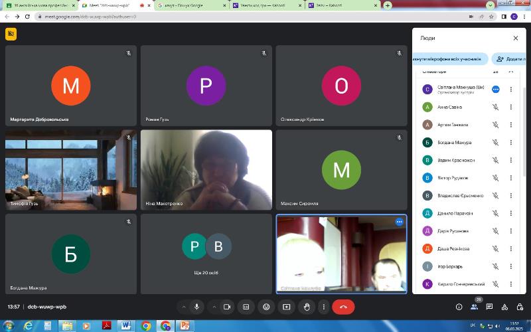531x332 pixels.
Task: Open Word from the Windows taskbar
Action: [x=125, y=325]
